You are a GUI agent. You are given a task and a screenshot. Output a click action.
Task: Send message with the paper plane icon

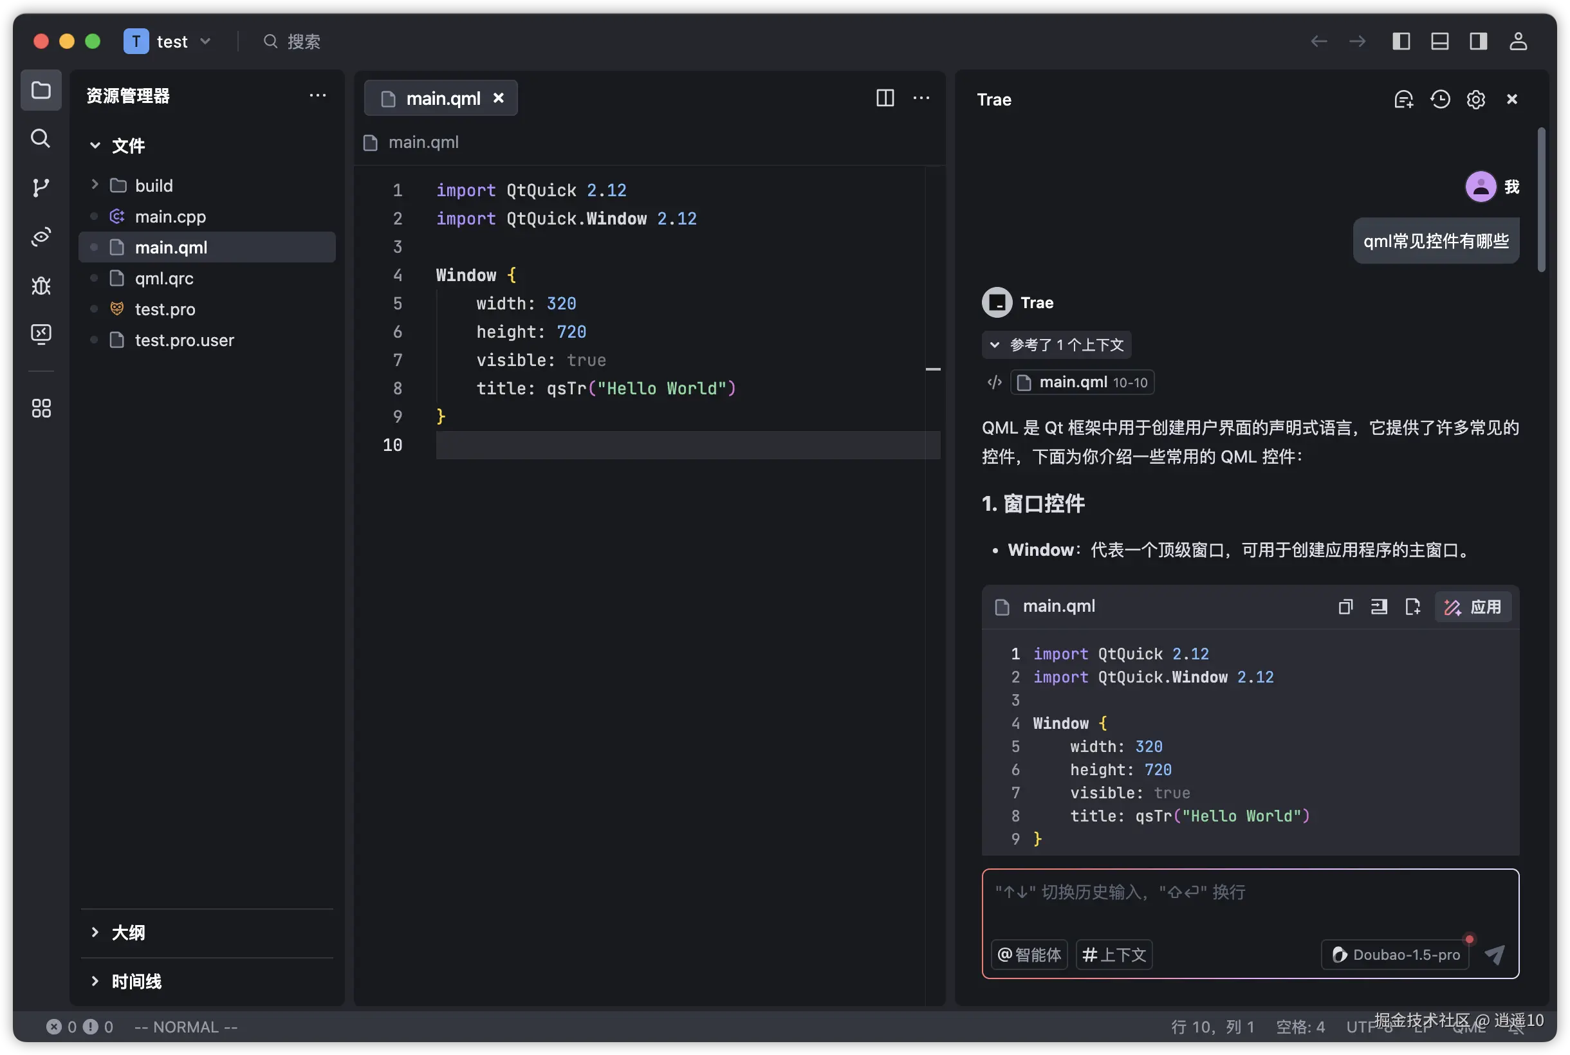coord(1494,954)
